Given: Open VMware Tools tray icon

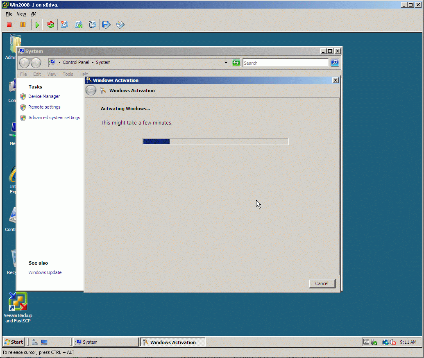Looking at the screenshot, I should pos(366,342).
